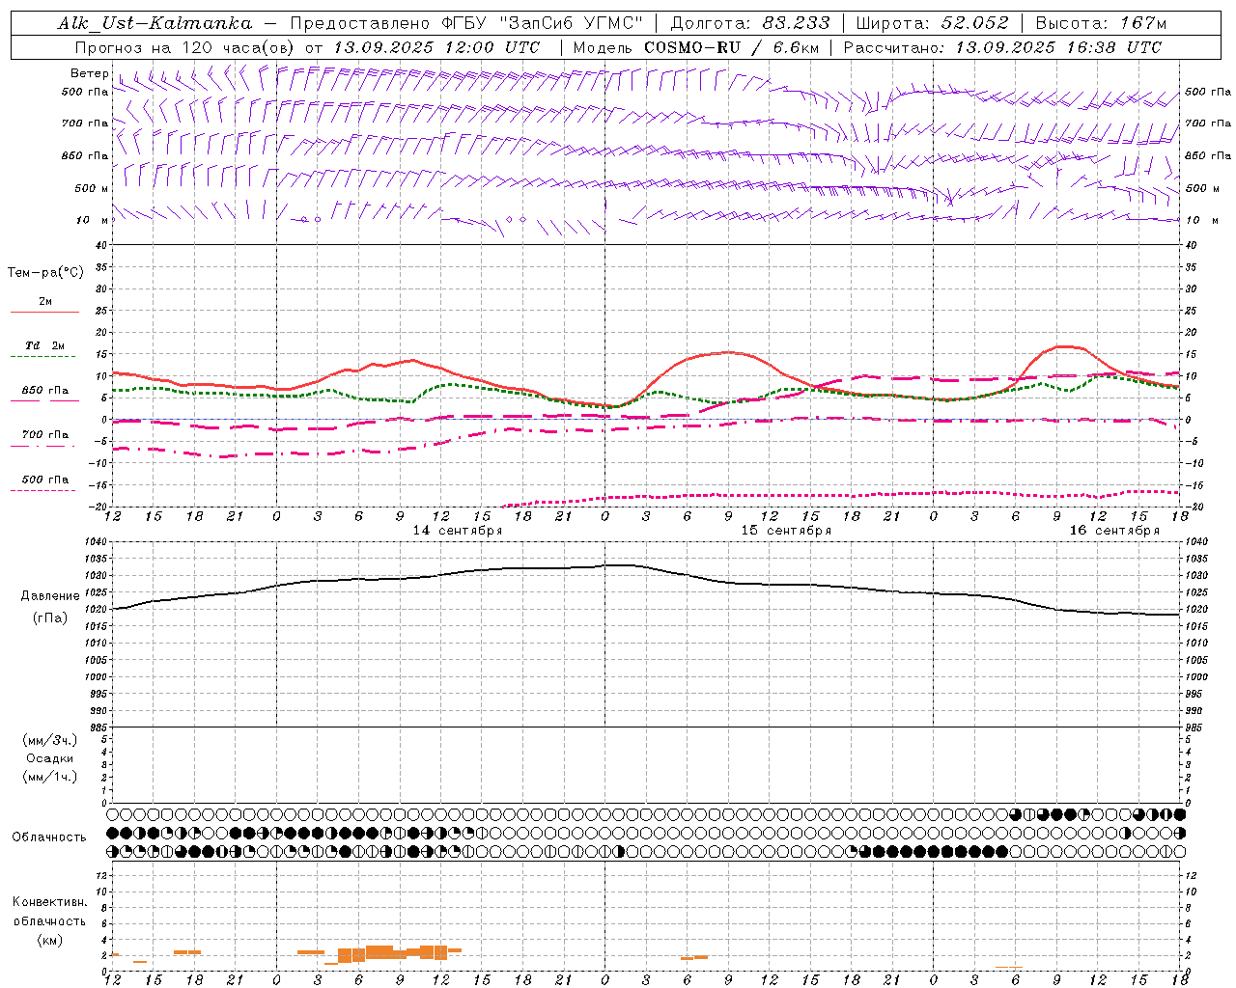Click the Осадки precipitation label
Viewport: 1236px width, 988px height.
50,758
